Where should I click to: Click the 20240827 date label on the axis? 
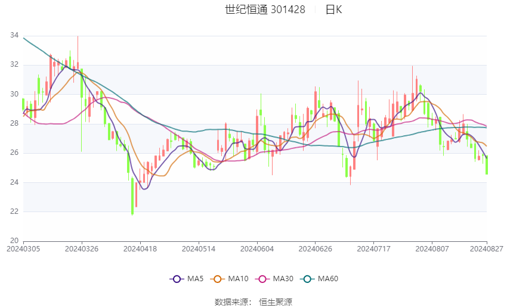487,249
